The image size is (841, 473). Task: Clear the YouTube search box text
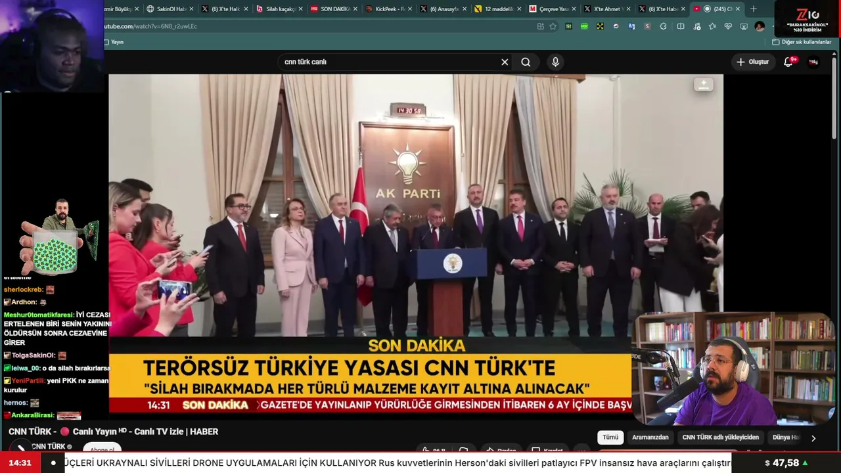[505, 62]
